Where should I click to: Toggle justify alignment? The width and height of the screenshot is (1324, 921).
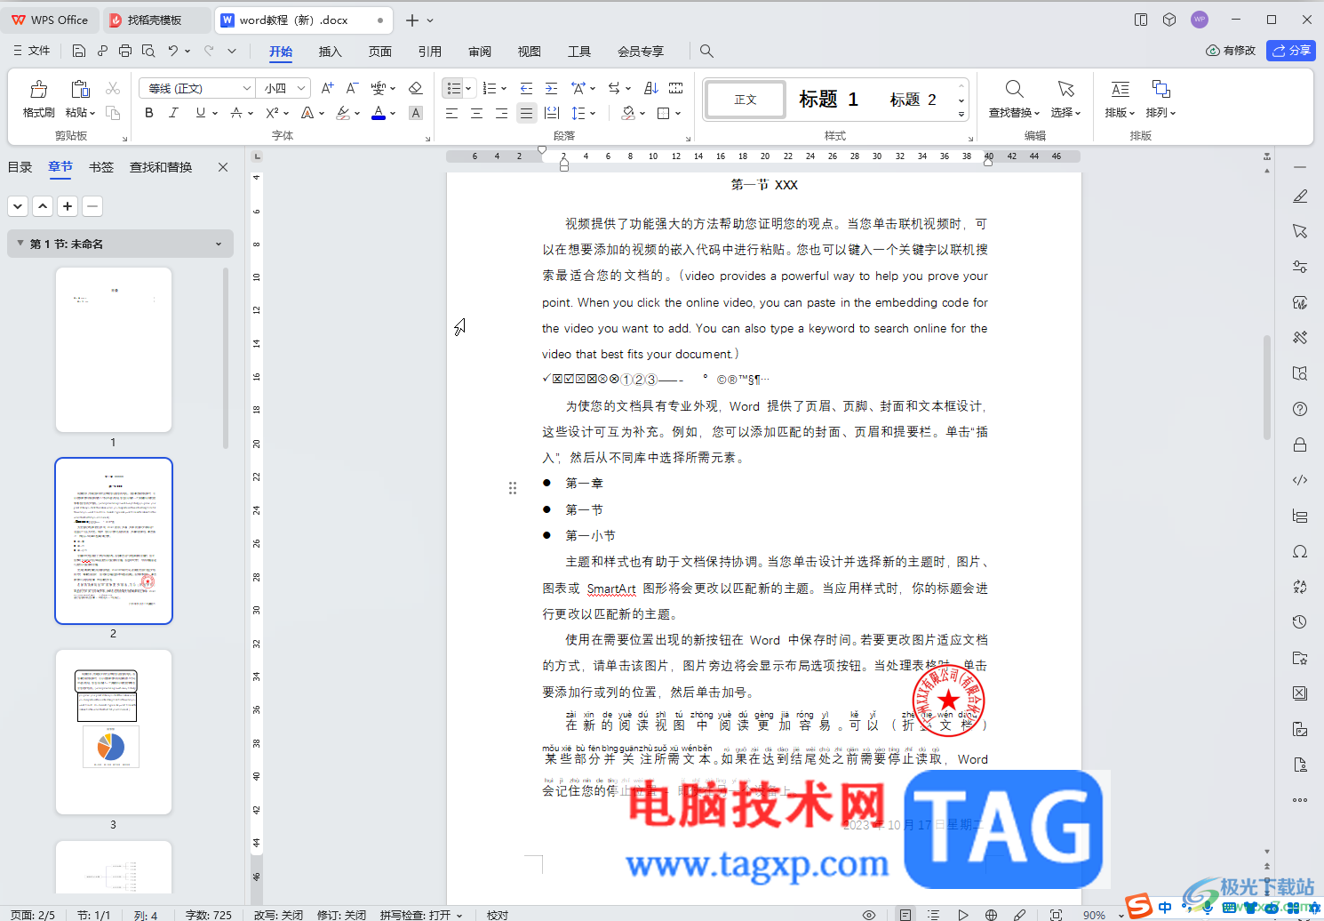527,113
